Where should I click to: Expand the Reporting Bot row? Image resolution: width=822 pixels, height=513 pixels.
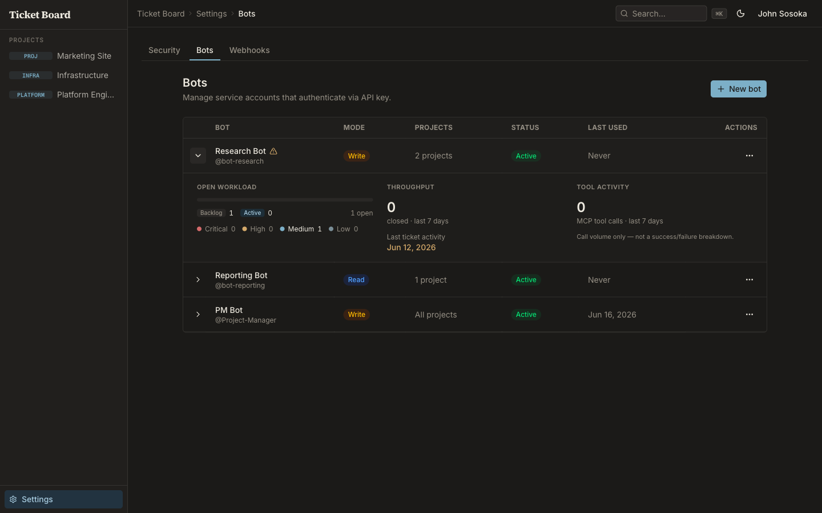click(x=198, y=280)
